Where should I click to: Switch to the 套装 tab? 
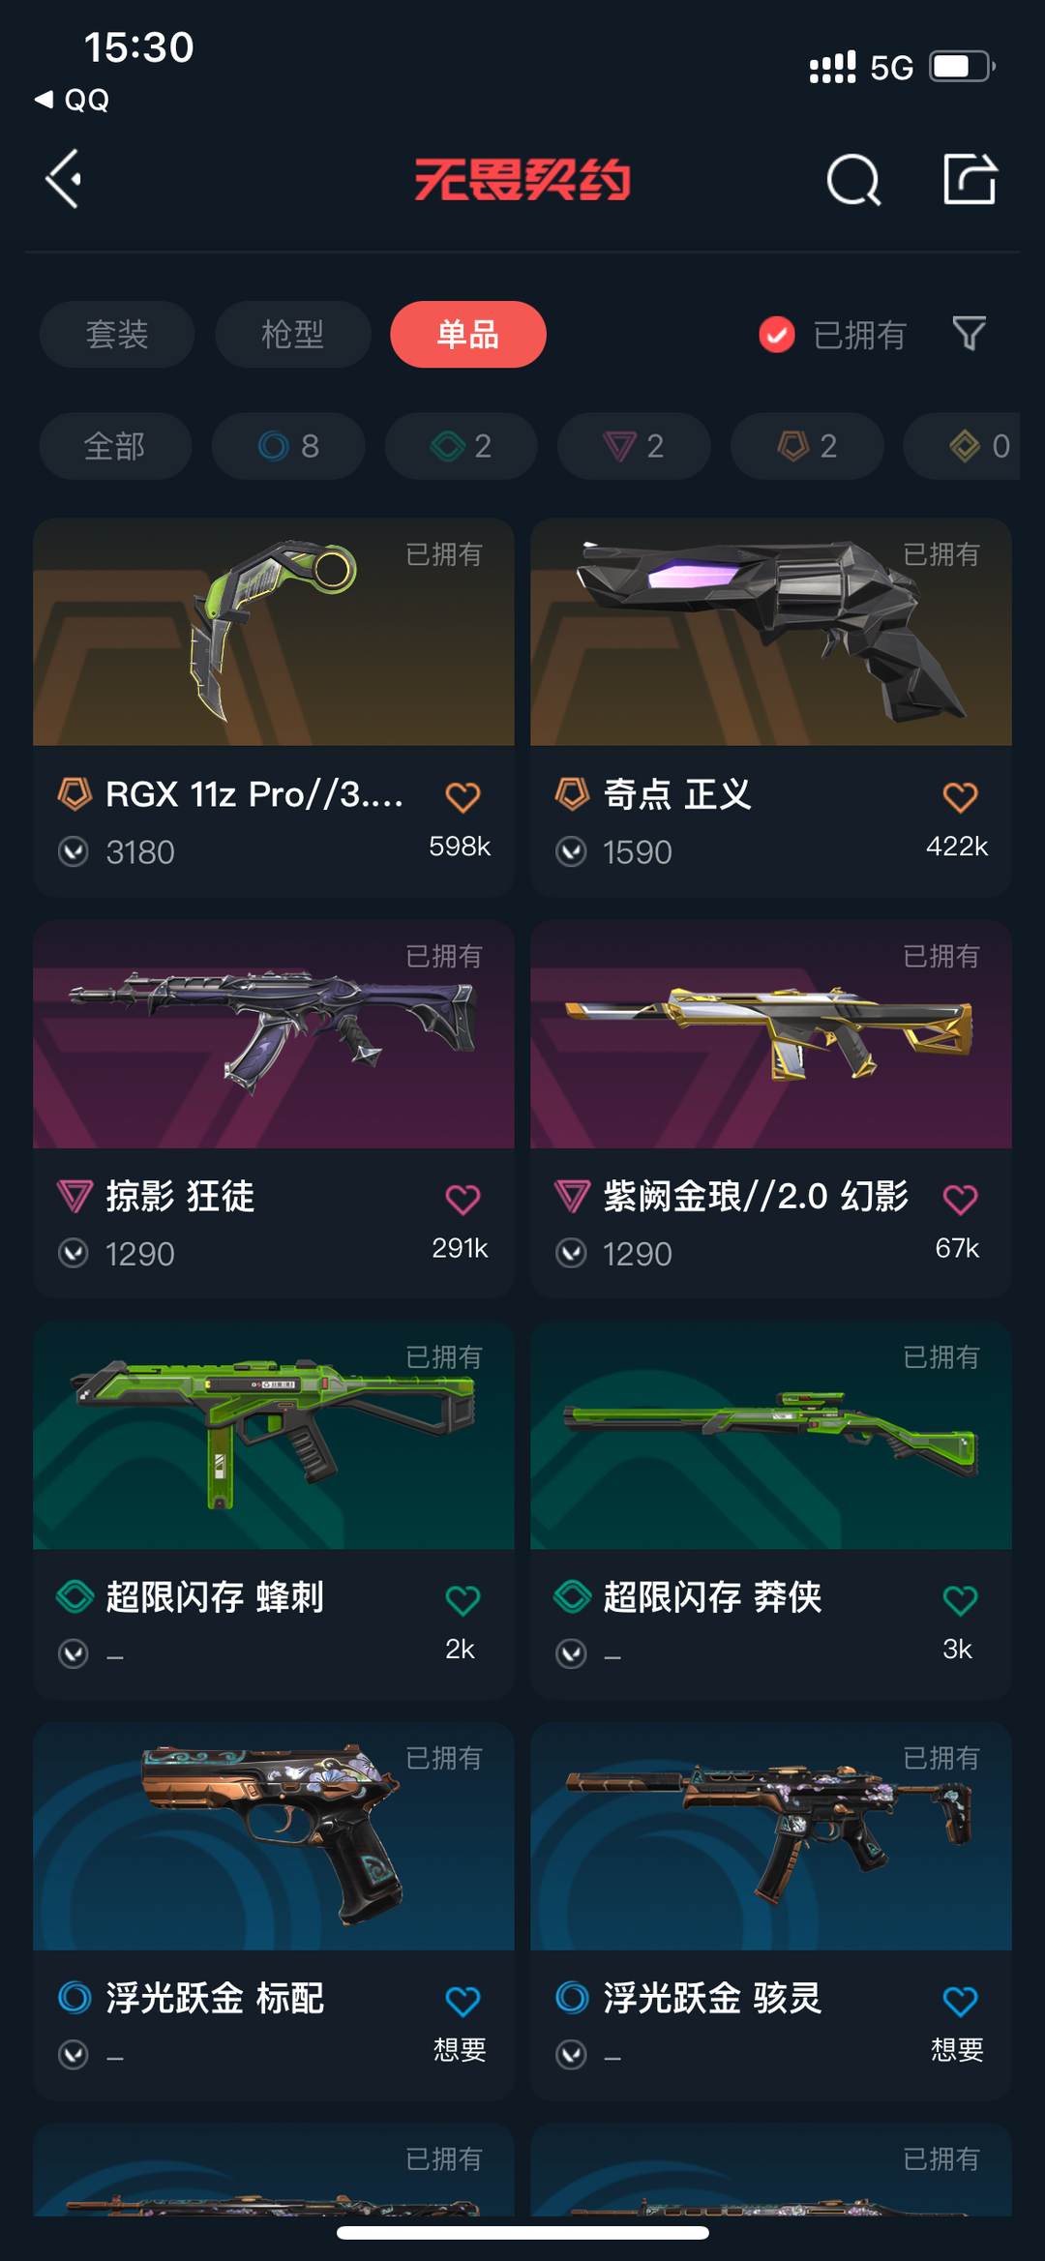coord(117,335)
